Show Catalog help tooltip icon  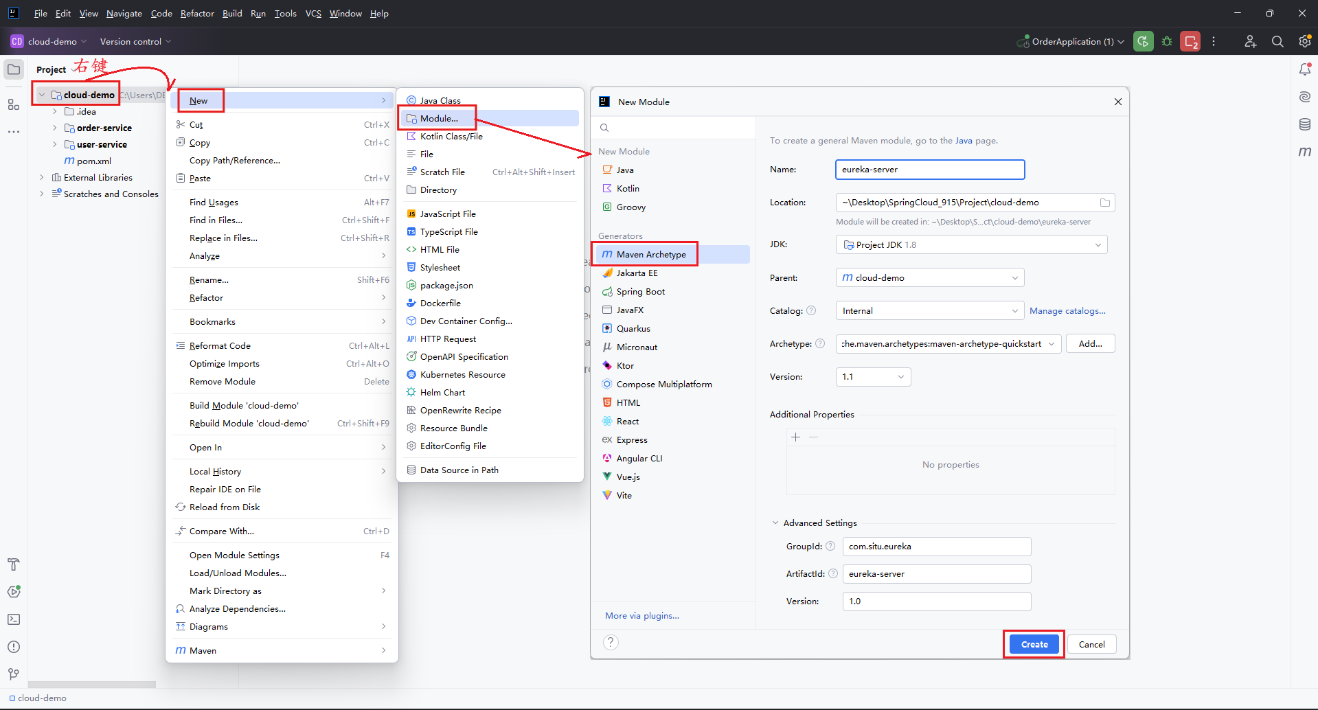pos(811,310)
